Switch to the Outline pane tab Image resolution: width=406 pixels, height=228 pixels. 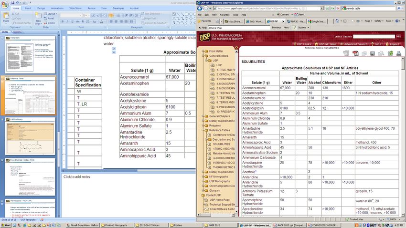(17, 32)
